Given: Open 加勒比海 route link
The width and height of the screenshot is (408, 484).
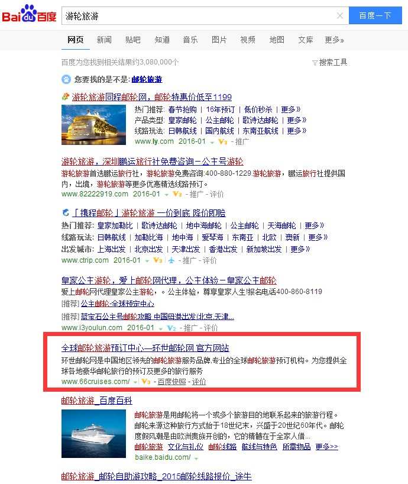Looking at the screenshot, I should (x=148, y=237).
